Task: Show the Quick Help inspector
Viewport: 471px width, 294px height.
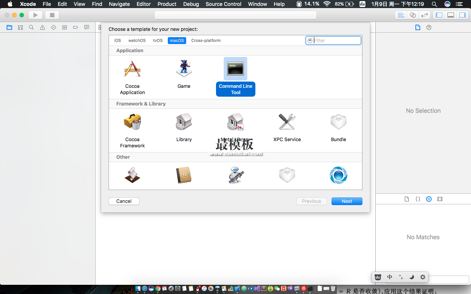Action: [x=429, y=27]
